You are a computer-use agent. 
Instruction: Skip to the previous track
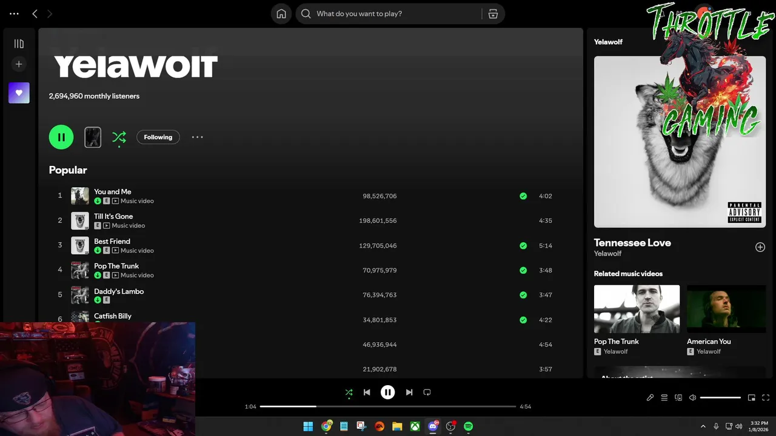pyautogui.click(x=367, y=392)
